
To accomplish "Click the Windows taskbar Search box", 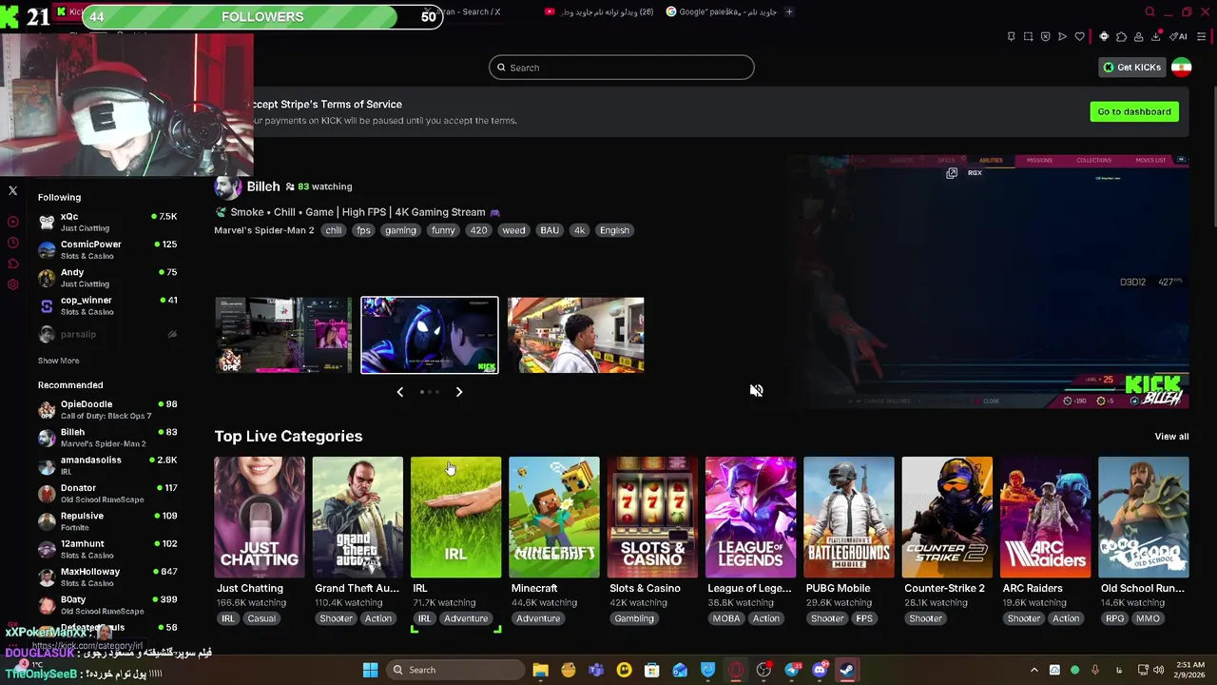I will (455, 670).
